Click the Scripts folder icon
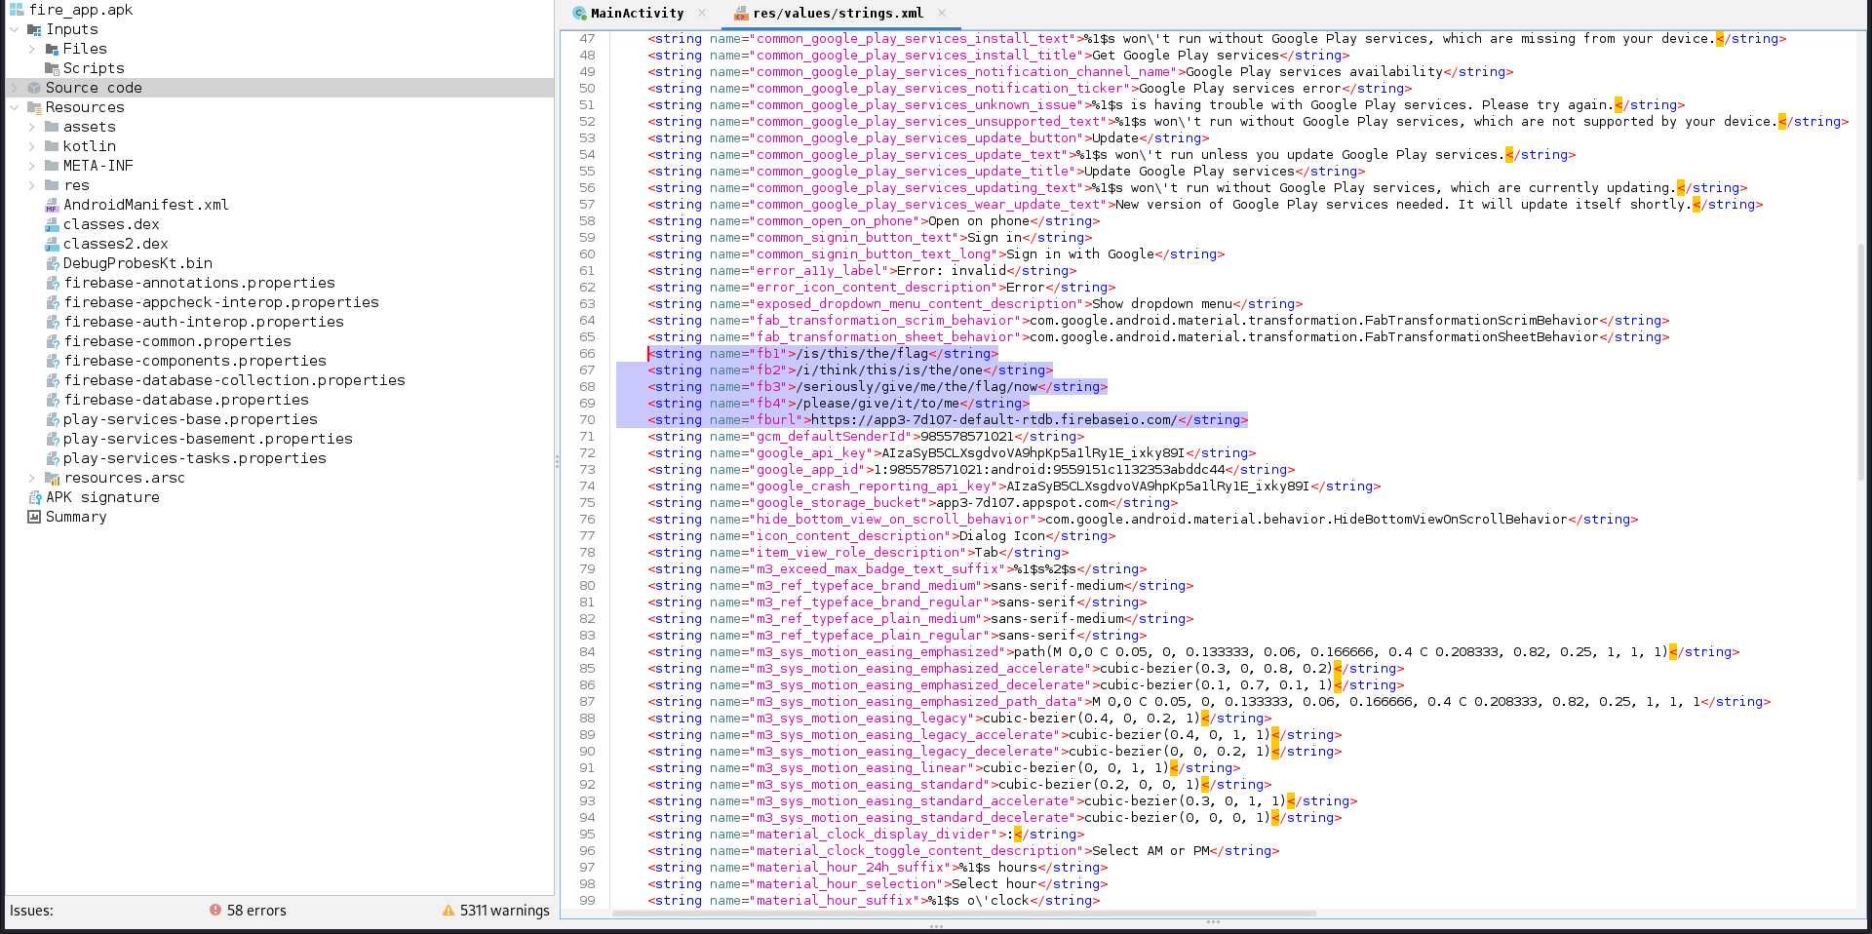Screen dimensions: 1872x934 [x=52, y=68]
